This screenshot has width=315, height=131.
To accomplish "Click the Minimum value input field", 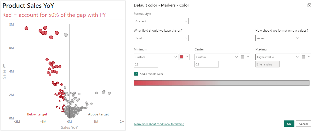I will click(x=146, y=64).
